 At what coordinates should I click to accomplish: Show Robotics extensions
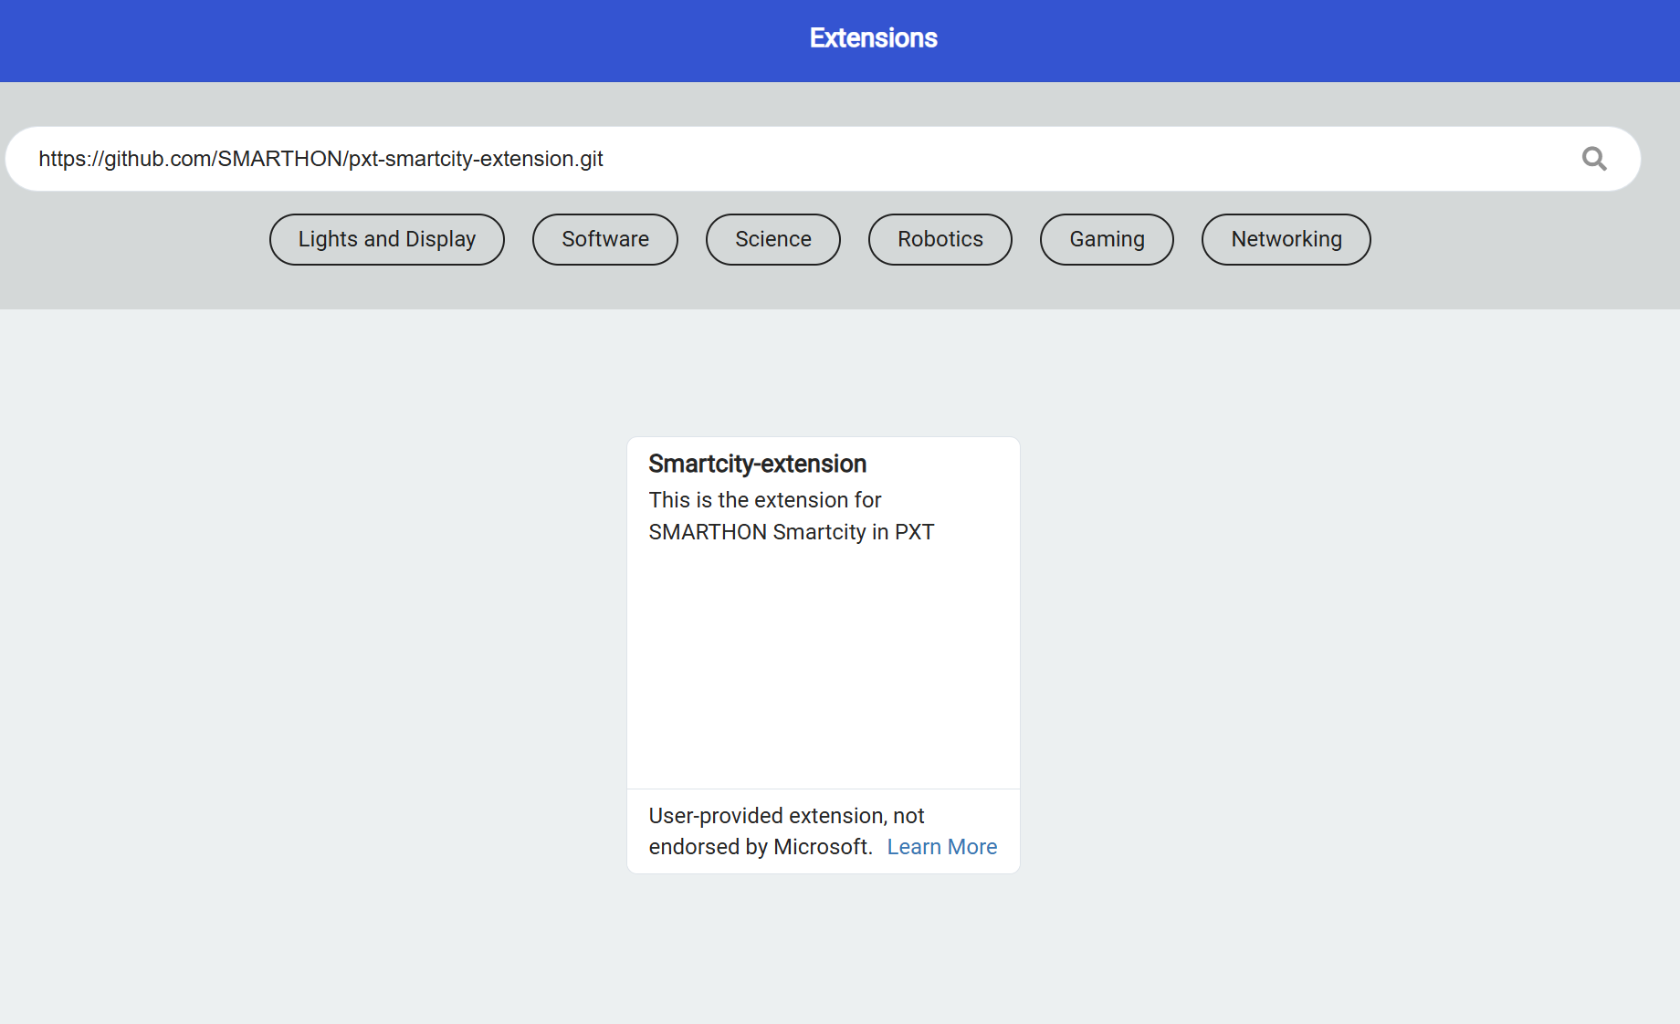coord(940,239)
